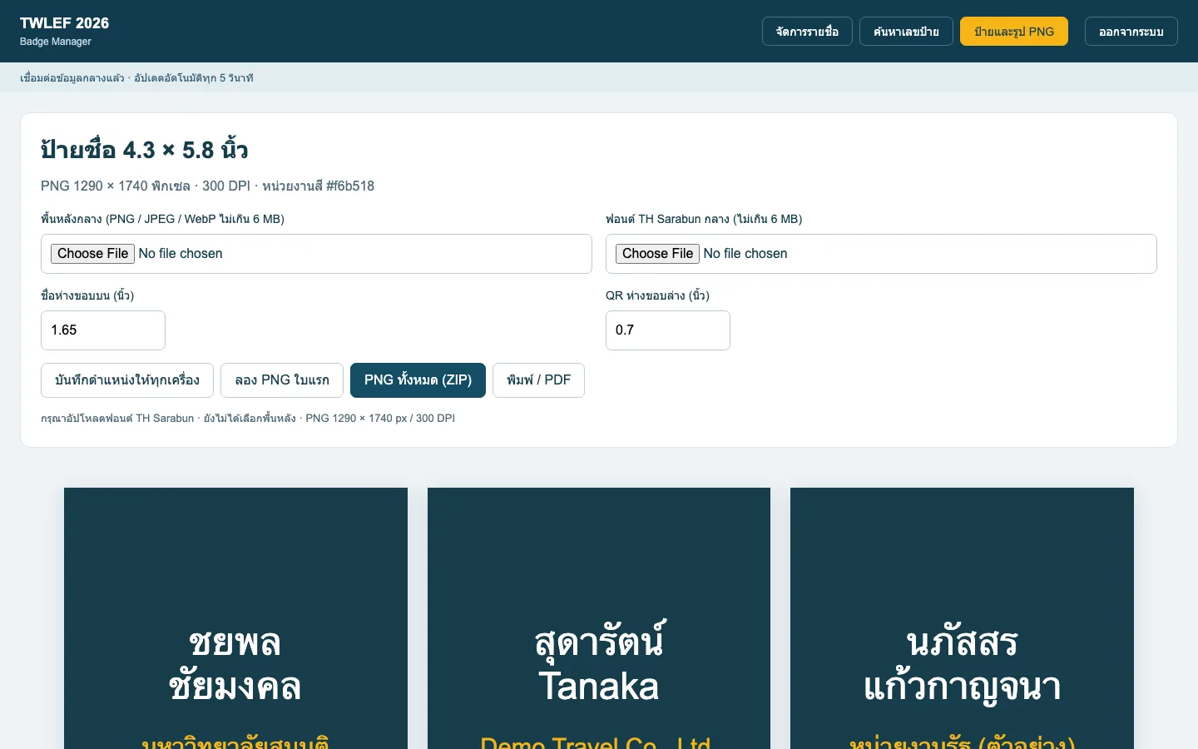Viewport: 1198px width, 749px height.
Task: Click the connection status text in the banner
Action: [x=136, y=78]
